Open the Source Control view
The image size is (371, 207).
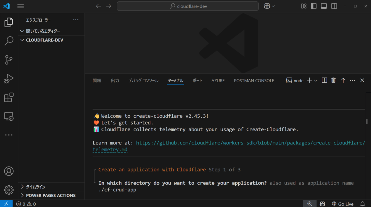point(9,60)
